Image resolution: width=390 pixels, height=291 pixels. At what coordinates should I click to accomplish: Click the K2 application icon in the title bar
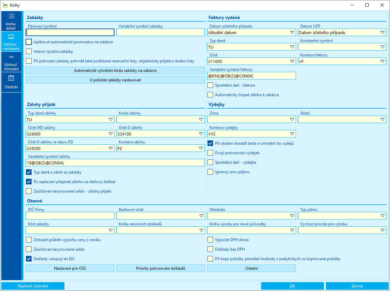(6, 5)
